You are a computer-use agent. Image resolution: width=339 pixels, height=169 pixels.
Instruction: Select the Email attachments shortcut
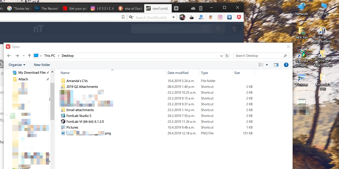coord(80,110)
